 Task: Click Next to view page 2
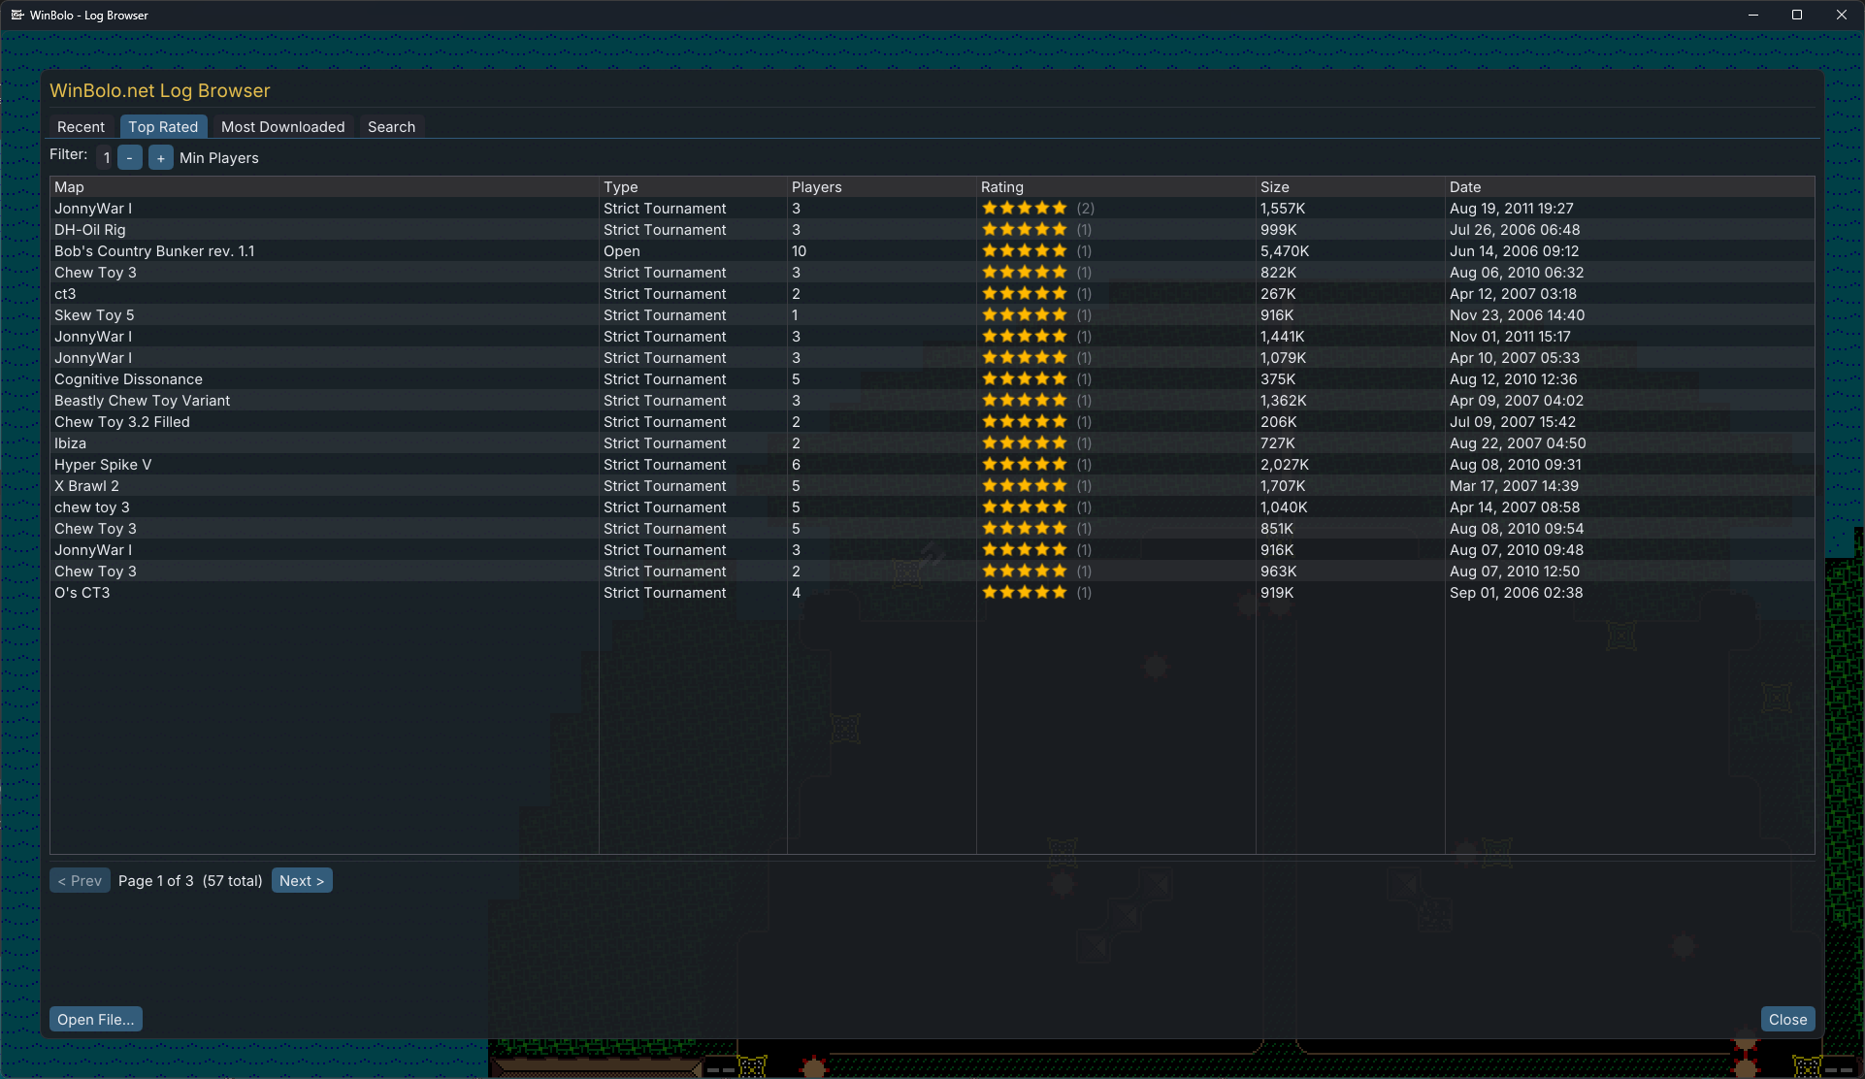(302, 880)
